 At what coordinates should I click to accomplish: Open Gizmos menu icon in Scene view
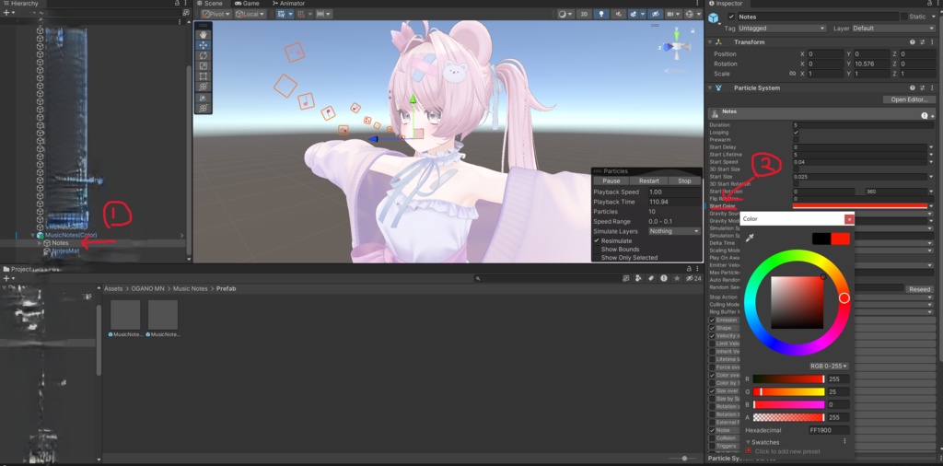coord(690,14)
